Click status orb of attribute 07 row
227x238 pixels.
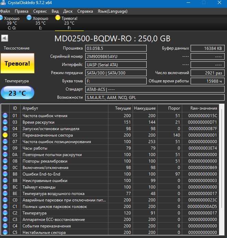tap(5, 141)
